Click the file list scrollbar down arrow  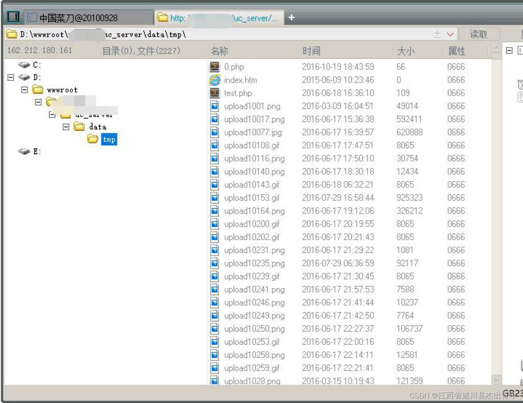coord(496,380)
